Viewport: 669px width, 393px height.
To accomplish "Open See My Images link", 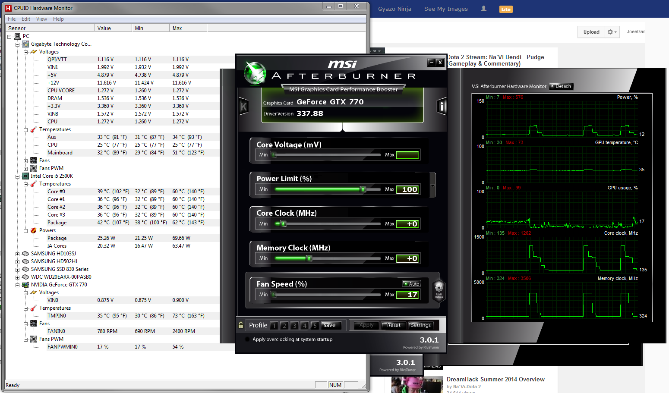I will click(446, 9).
